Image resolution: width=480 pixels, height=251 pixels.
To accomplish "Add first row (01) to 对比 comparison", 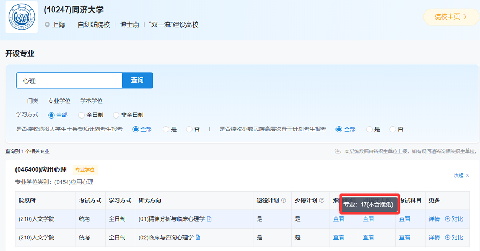I will (454, 219).
